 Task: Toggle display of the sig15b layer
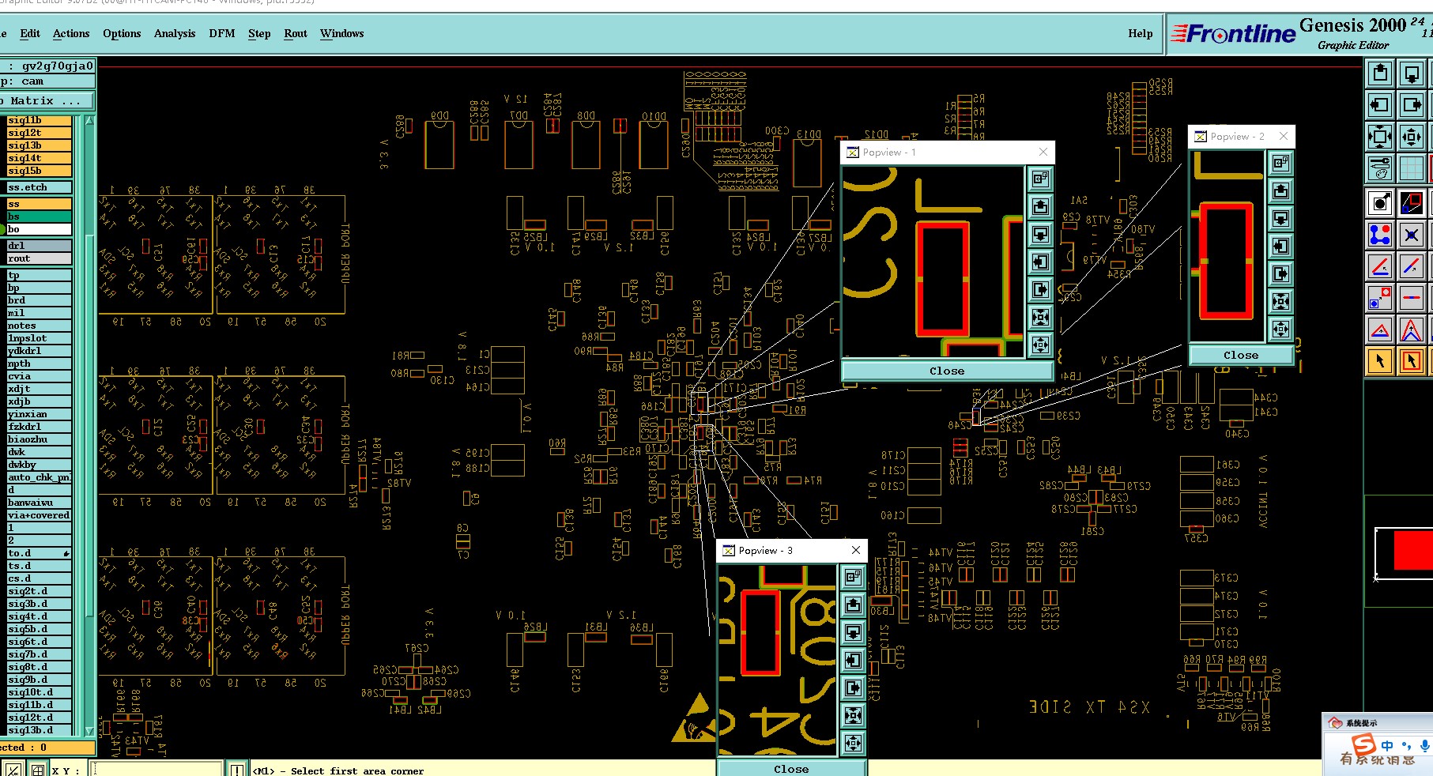pos(40,171)
